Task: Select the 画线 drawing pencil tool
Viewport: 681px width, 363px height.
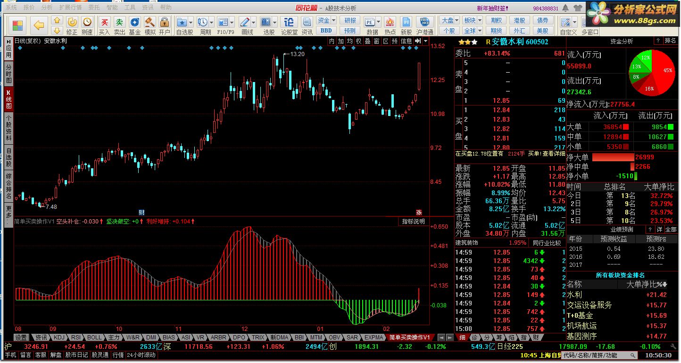Action: click(x=244, y=22)
